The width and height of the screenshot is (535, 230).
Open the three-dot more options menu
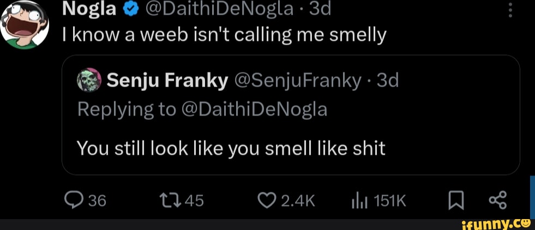tap(509, 10)
